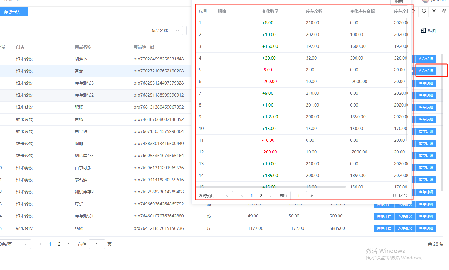449x270 pixels.
Task: Expand the main table page size dropdown
Action: [x=15, y=244]
